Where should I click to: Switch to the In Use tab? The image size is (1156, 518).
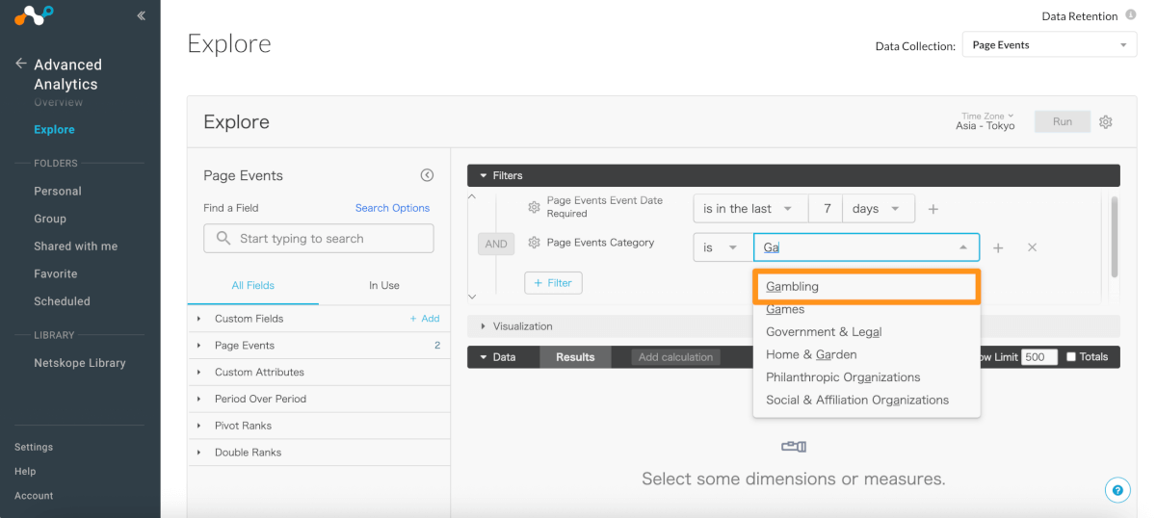(383, 285)
